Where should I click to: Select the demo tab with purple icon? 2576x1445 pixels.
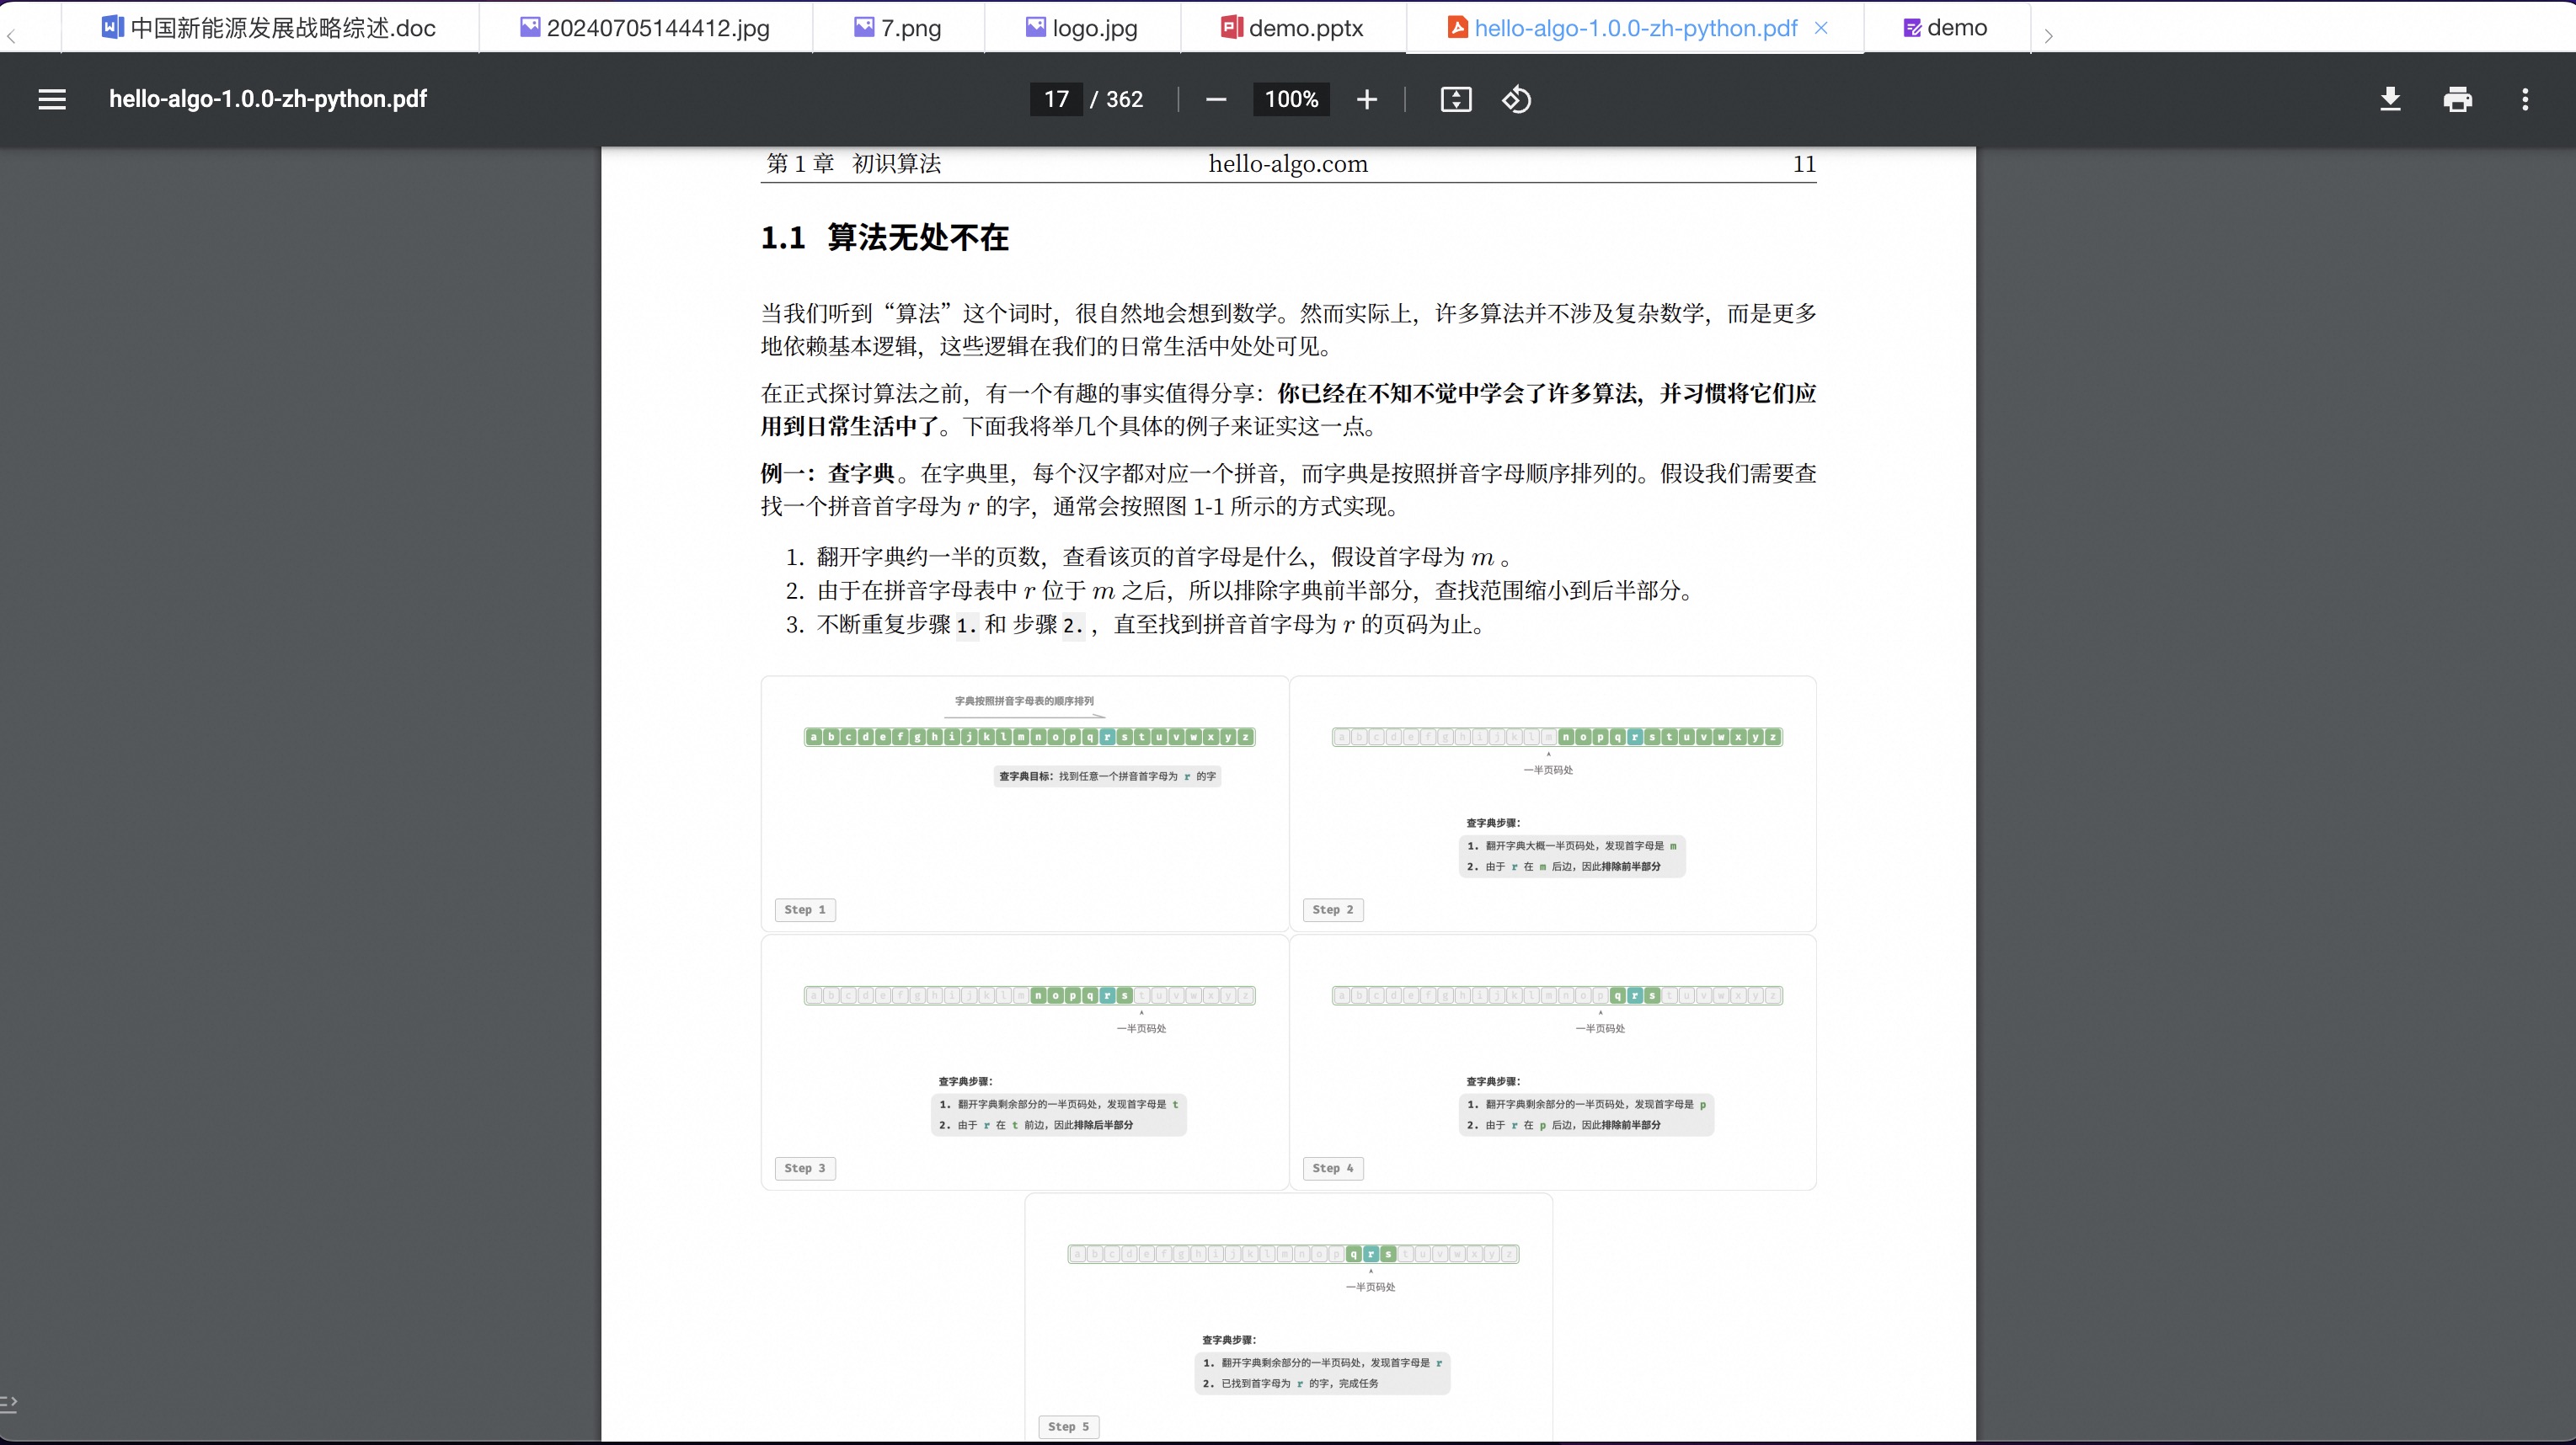pos(1945,28)
